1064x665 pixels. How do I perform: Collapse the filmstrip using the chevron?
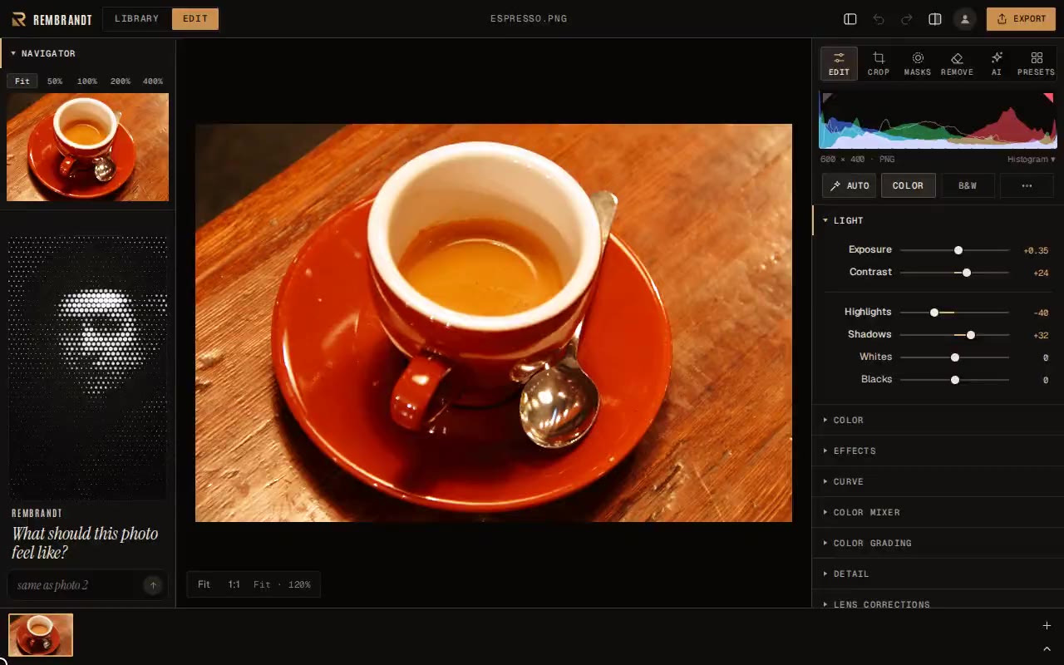coord(1047,648)
